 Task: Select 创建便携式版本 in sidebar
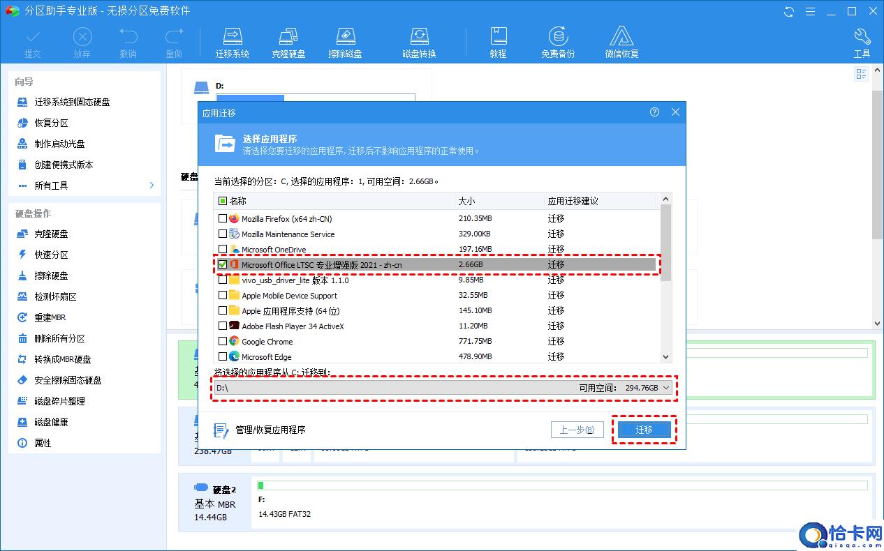click(64, 165)
